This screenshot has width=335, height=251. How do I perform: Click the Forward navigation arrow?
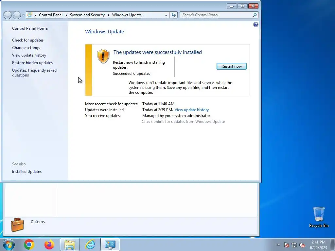pyautogui.click(x=17, y=15)
